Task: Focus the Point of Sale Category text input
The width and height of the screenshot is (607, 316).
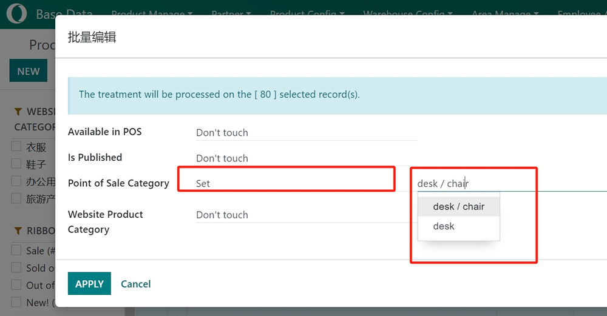Action: coord(510,183)
